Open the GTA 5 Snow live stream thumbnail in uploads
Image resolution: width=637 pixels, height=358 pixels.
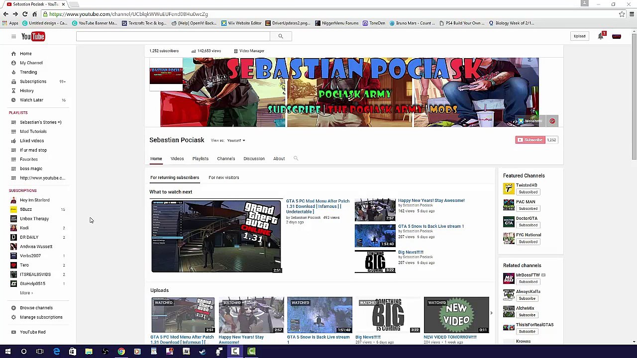pyautogui.click(x=319, y=315)
